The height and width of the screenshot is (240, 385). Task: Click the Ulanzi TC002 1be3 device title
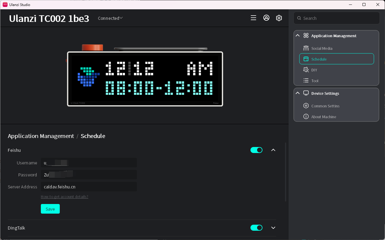49,19
